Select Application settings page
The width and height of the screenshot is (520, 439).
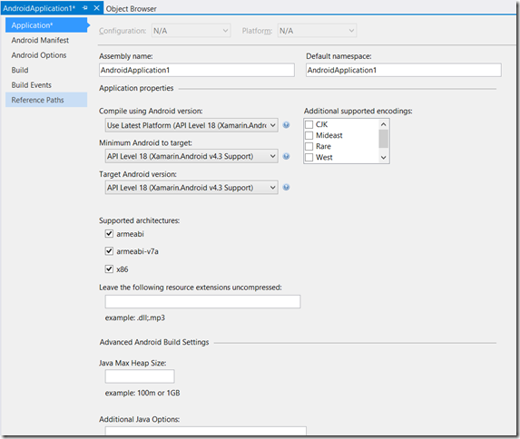click(46, 25)
